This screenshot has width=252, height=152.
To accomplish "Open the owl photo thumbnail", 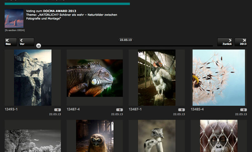I will tap(95, 136).
